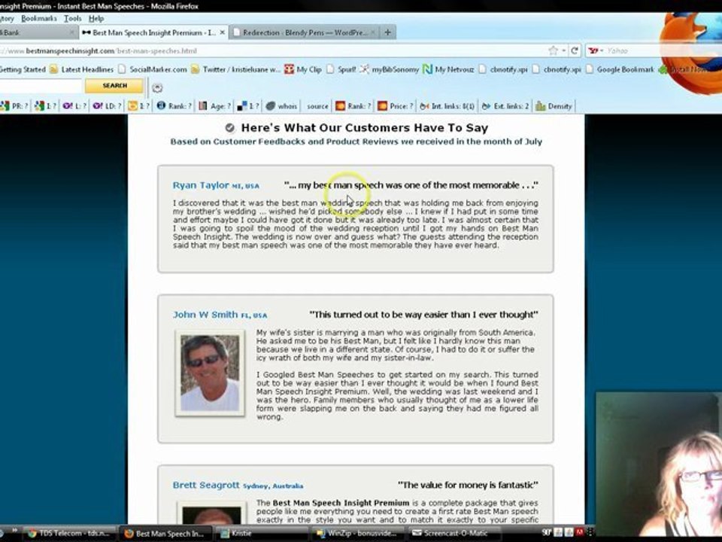This screenshot has height=542, width=722.
Task: Click the yellow SEARCH toolbar button
Action: tap(114, 86)
